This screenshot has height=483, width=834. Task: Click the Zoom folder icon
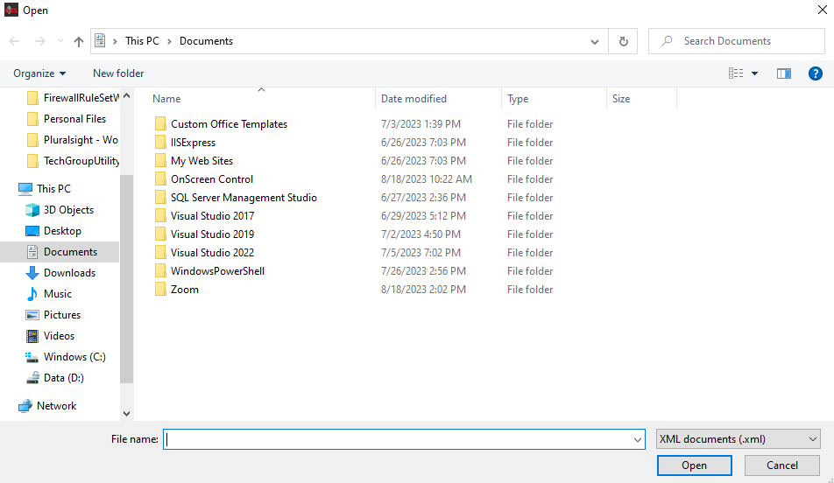coord(160,289)
